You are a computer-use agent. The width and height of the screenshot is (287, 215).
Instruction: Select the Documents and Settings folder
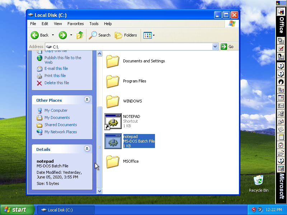click(x=135, y=61)
